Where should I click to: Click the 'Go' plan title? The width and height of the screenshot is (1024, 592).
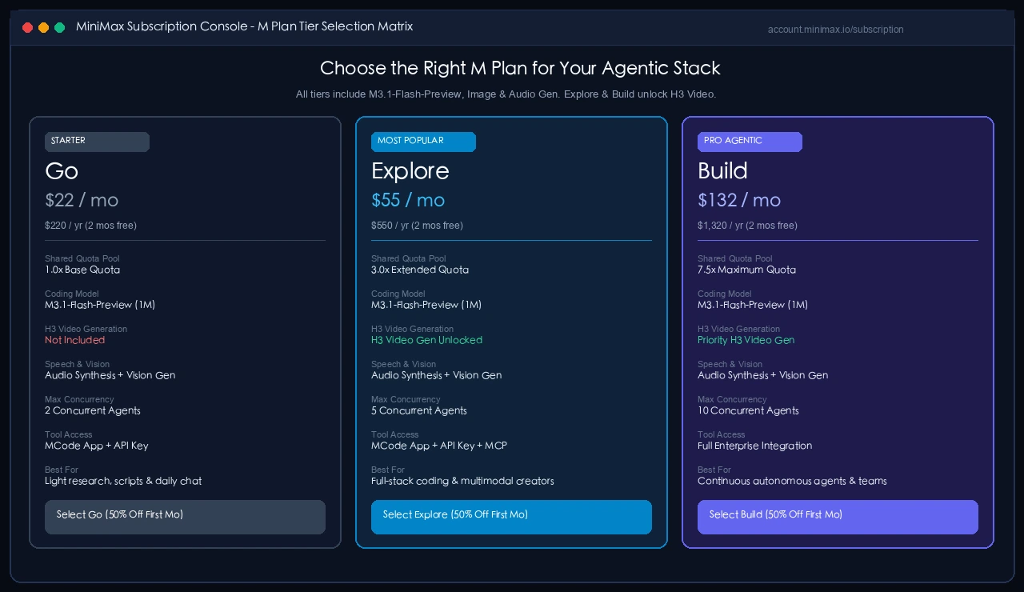click(62, 171)
